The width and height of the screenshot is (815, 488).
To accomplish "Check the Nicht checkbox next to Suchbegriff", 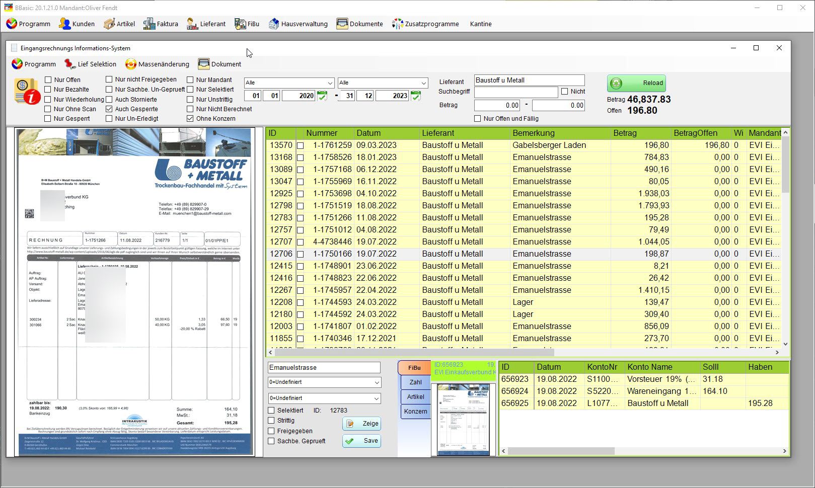I will tap(564, 91).
